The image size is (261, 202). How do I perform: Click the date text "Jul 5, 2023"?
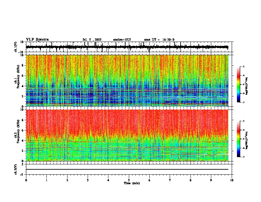[x=92, y=40]
